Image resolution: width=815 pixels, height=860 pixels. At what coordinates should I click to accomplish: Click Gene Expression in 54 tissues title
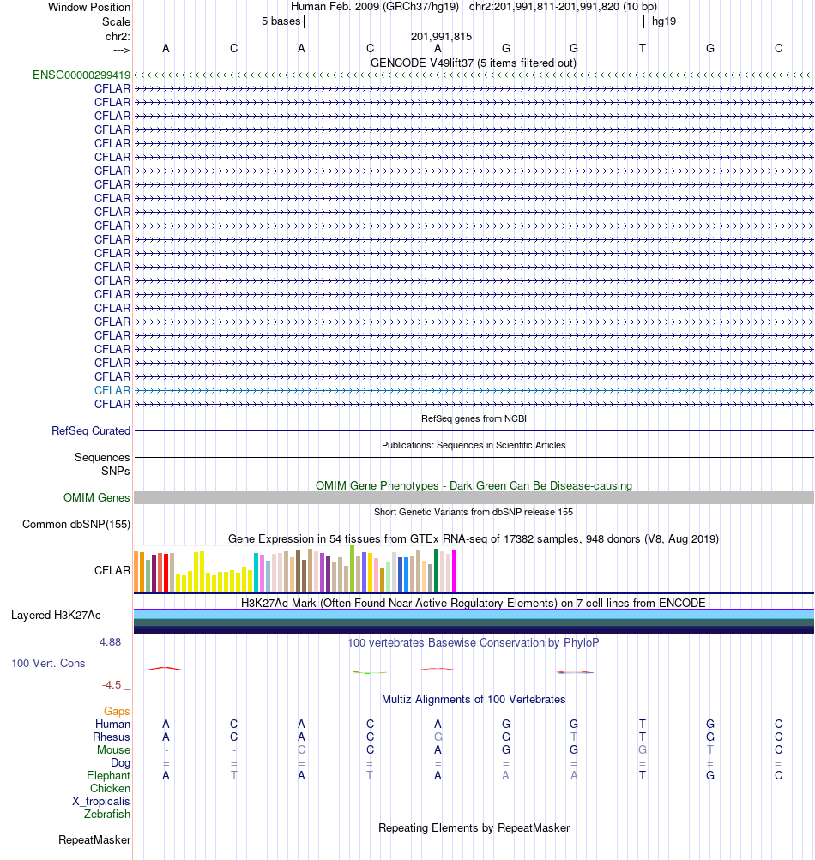pyautogui.click(x=473, y=539)
